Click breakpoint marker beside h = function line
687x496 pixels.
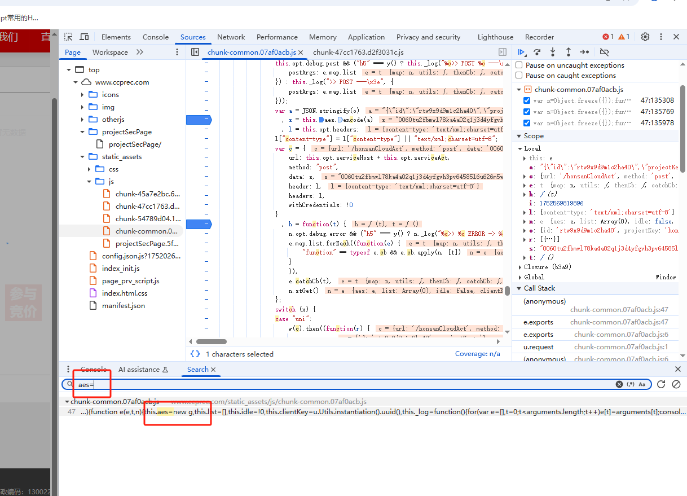tap(198, 224)
